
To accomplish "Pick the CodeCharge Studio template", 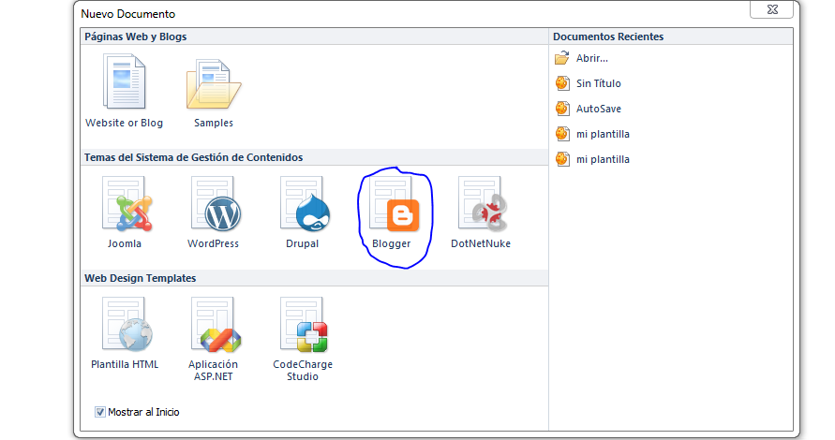I will tap(303, 339).
